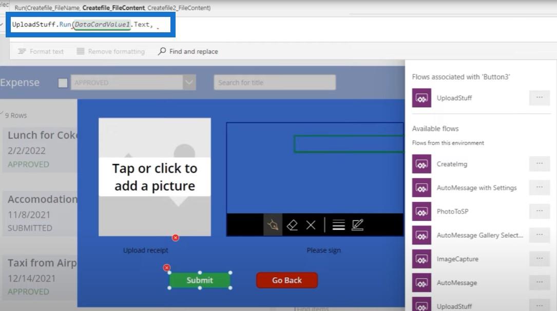Image resolution: width=557 pixels, height=311 pixels.
Task: Click the associated UploadStuff flow icon
Action: 421,98
